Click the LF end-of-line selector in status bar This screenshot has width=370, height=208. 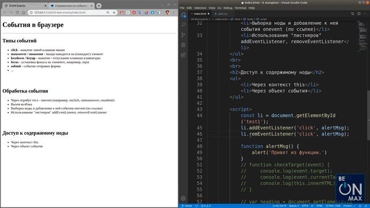click(312, 206)
